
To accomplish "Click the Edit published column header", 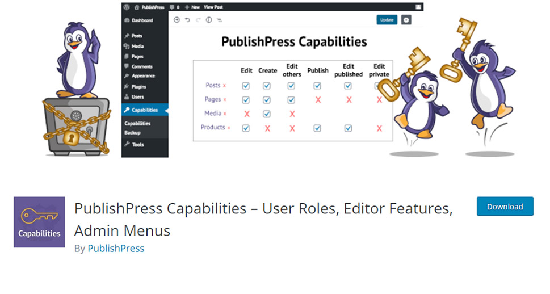I will [349, 70].
